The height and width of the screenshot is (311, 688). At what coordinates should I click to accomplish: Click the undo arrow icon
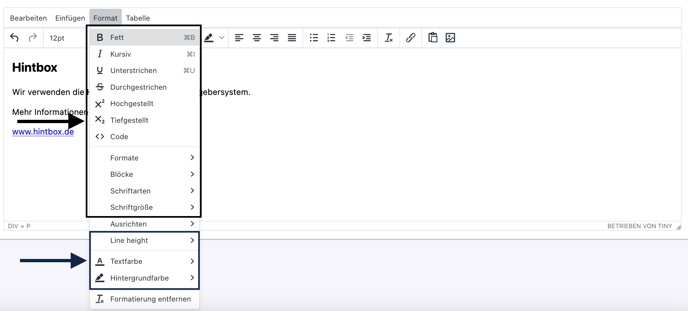[x=14, y=38]
